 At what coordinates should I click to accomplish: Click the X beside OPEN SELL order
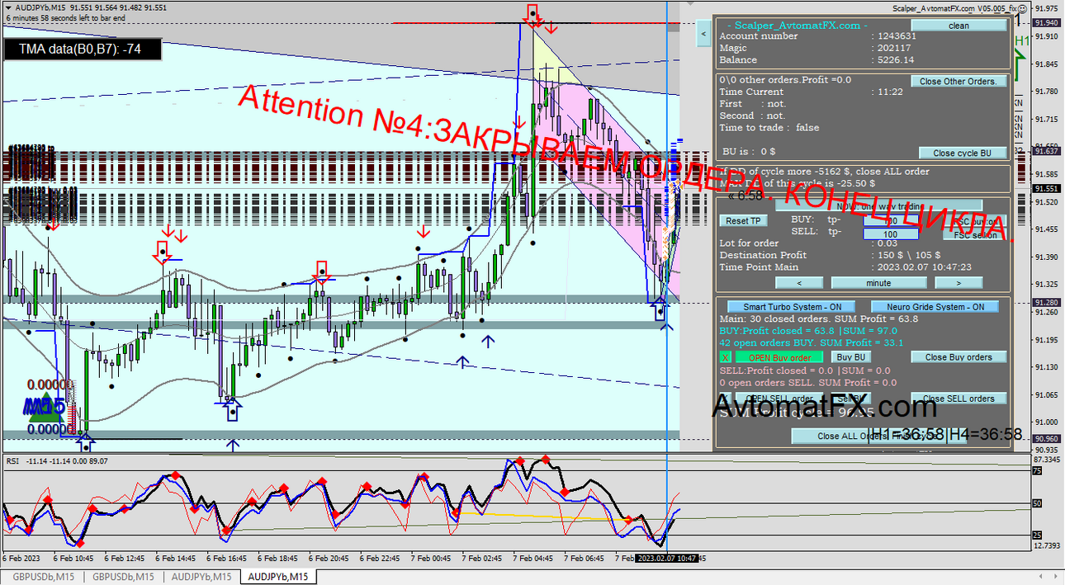coord(725,399)
